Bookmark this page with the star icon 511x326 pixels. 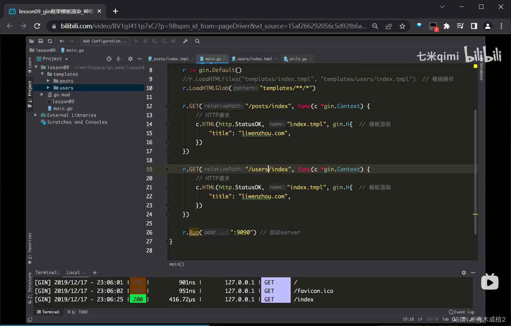point(403,26)
